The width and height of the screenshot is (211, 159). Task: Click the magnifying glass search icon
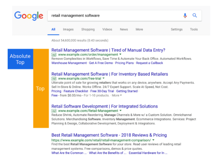click(x=194, y=15)
